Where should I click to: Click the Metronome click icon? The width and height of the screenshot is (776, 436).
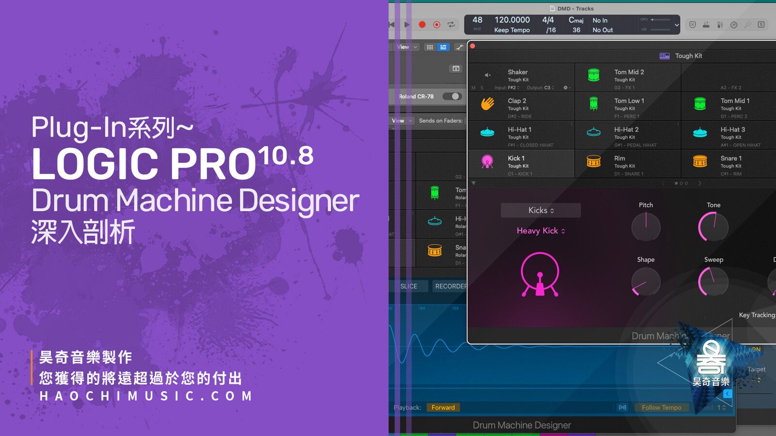pyautogui.click(x=734, y=25)
